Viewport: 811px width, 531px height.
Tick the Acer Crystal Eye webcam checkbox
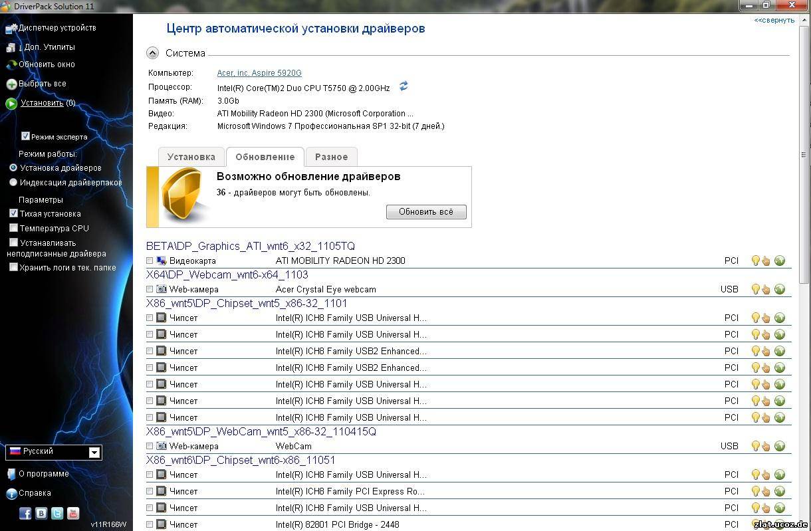tap(150, 290)
